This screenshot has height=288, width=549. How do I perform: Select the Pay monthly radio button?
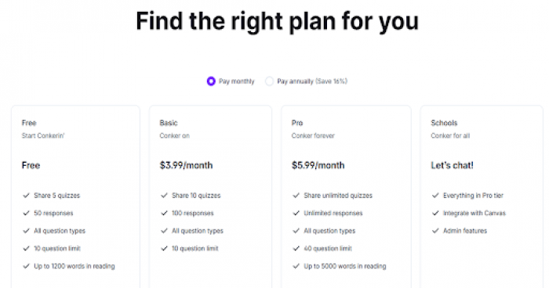click(x=211, y=81)
